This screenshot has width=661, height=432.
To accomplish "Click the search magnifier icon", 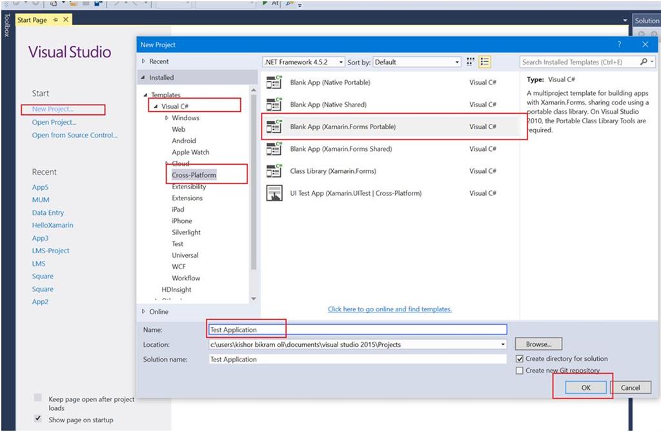I will pos(644,62).
